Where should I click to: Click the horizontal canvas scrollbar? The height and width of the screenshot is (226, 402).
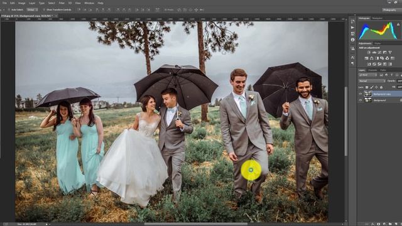[196, 224]
